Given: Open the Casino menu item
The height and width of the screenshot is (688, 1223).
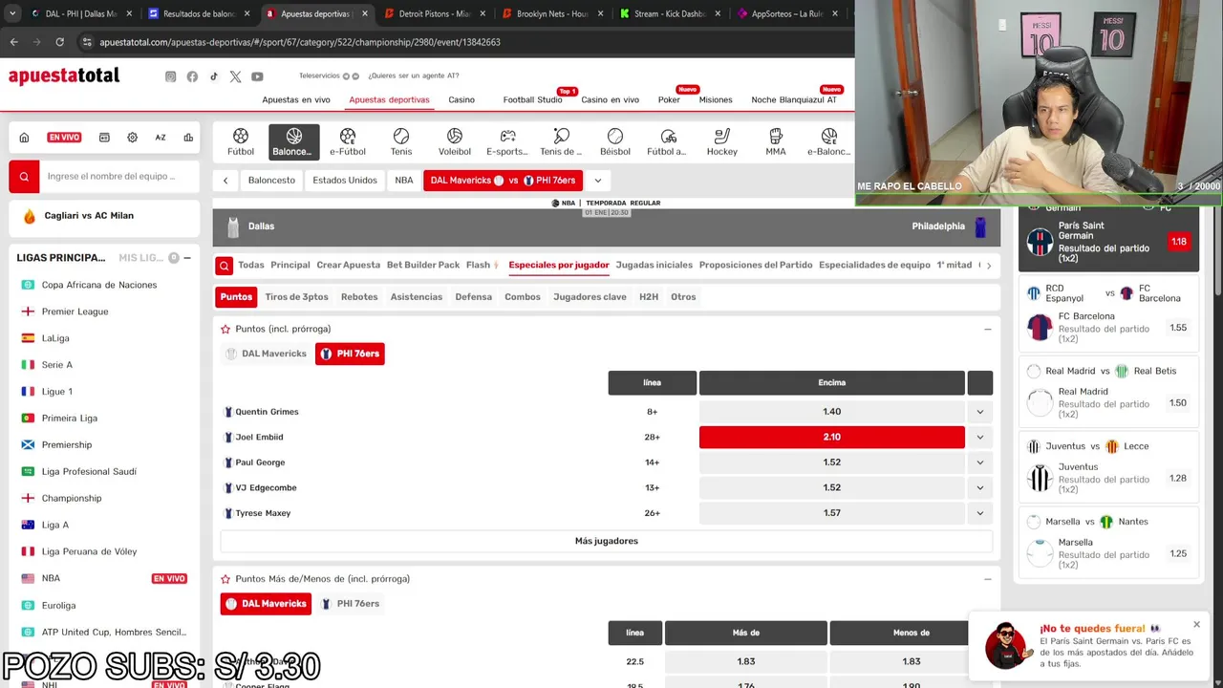Looking at the screenshot, I should (x=461, y=99).
